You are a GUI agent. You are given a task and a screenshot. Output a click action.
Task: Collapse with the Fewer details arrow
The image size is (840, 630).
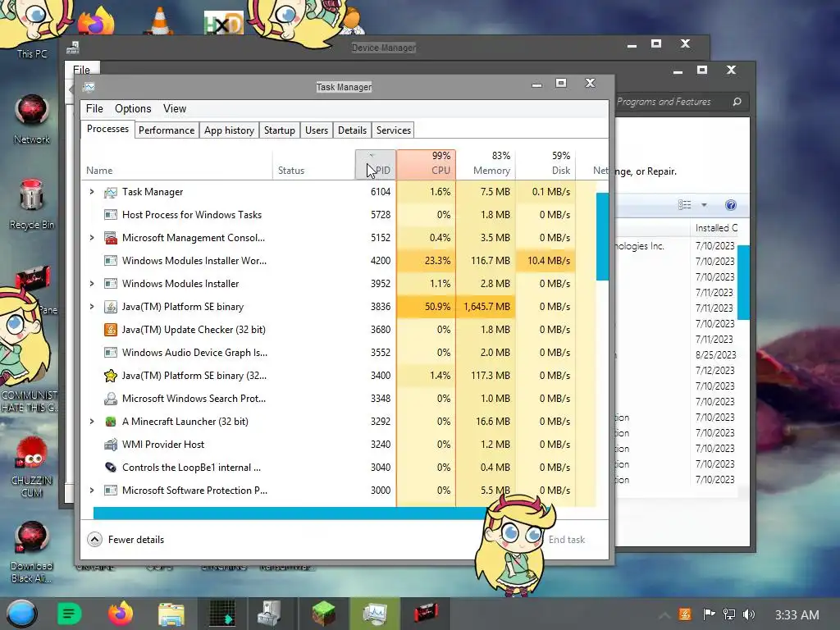coord(95,540)
